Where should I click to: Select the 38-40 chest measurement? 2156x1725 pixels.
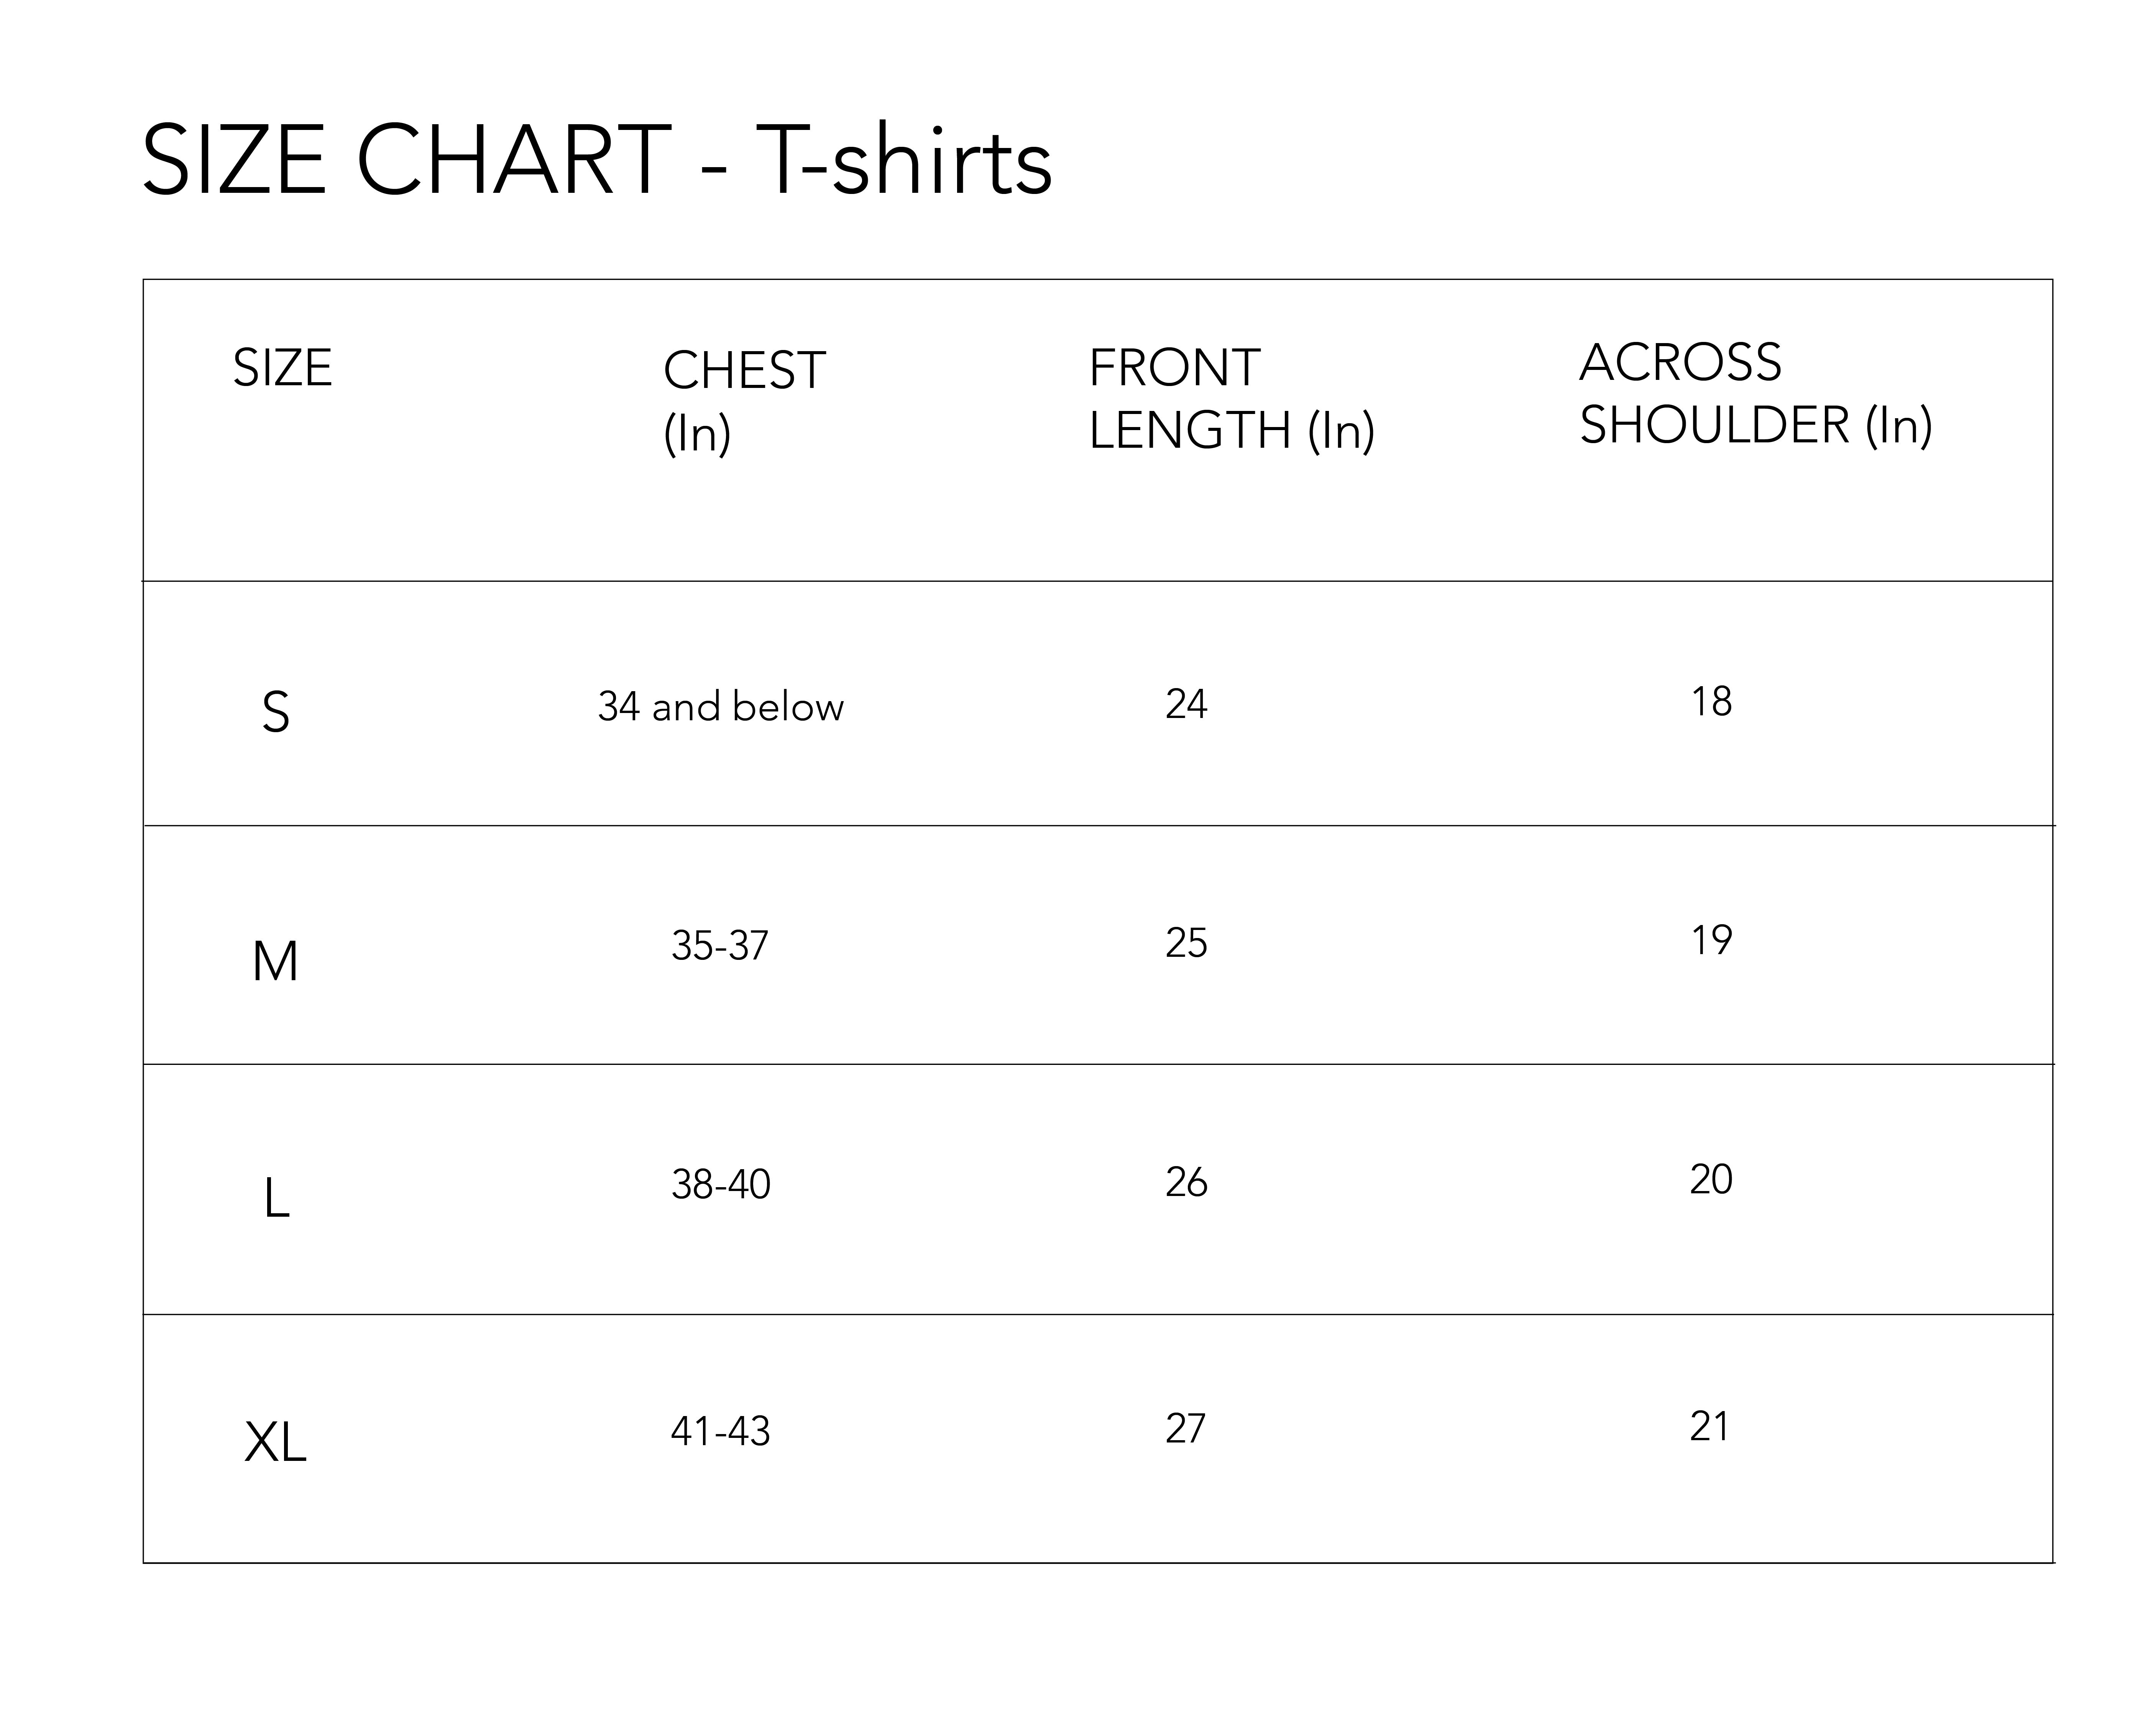click(x=720, y=1185)
